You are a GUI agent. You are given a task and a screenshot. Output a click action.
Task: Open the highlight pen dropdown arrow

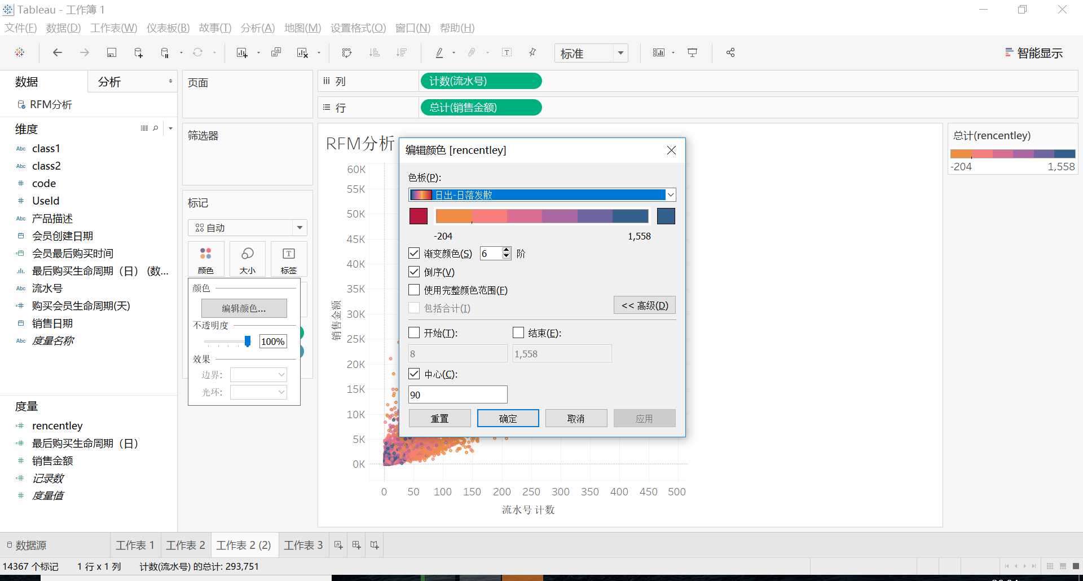point(454,52)
